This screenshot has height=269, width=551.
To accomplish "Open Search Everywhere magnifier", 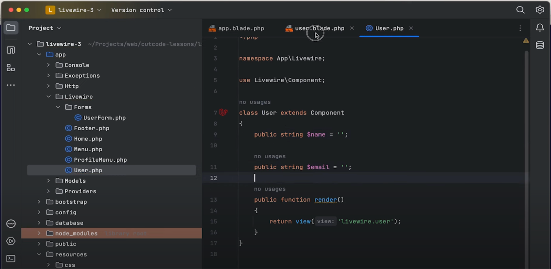I will click(520, 10).
